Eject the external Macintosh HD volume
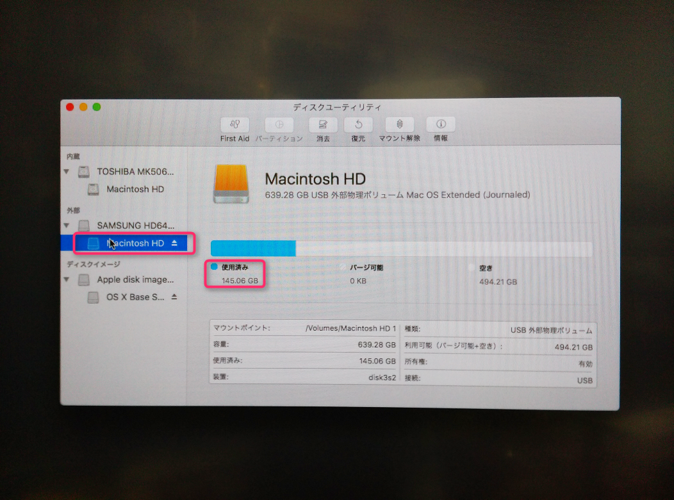The height and width of the screenshot is (500, 674). point(175,243)
